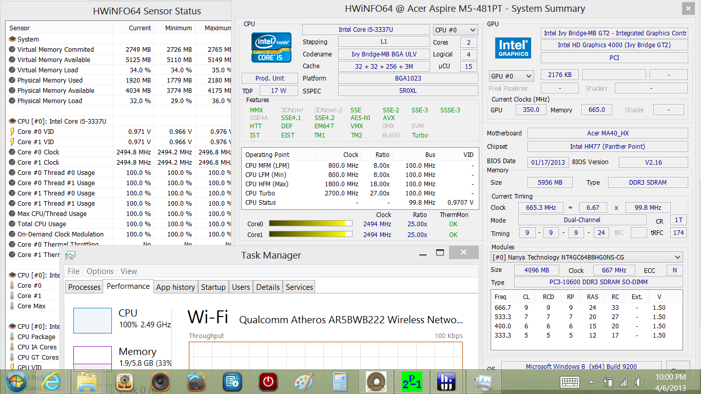Click the Sensor column header

[59, 28]
